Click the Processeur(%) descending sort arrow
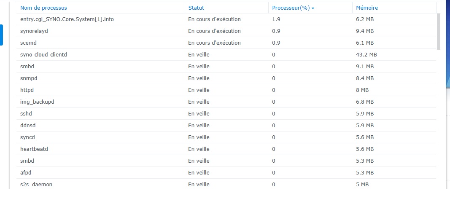450x204 pixels. click(313, 8)
